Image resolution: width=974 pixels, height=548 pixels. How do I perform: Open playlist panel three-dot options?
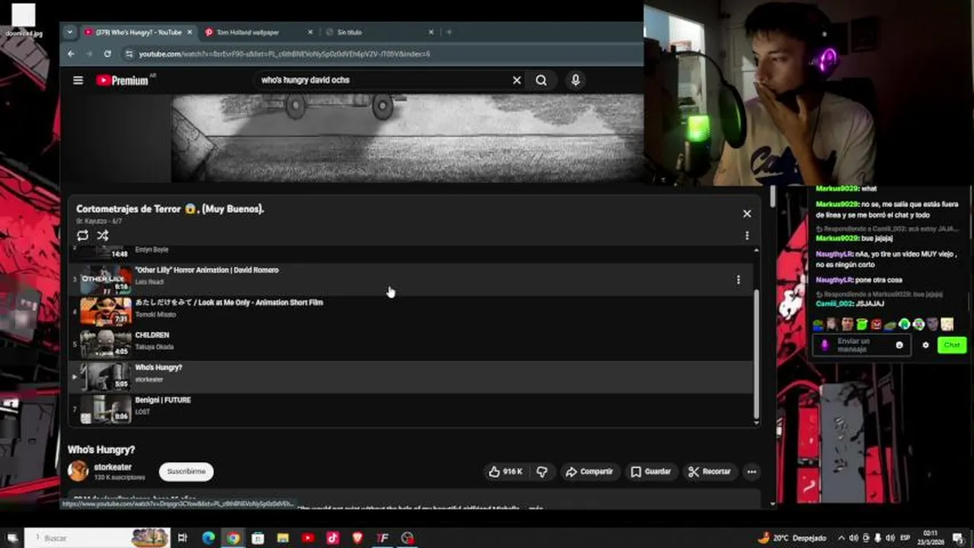(x=747, y=235)
